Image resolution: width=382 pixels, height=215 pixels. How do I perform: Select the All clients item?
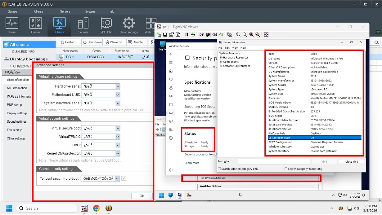29,44
